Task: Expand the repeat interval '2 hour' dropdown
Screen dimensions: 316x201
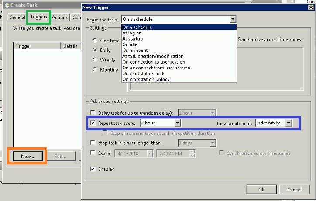Action: click(x=177, y=123)
